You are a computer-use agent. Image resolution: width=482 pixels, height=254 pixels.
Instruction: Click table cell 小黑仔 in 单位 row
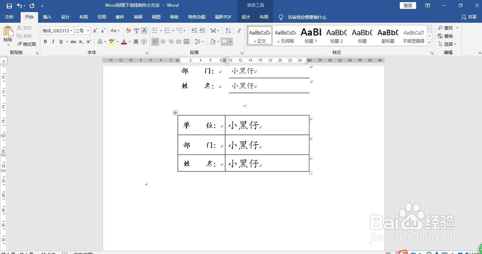click(267, 125)
